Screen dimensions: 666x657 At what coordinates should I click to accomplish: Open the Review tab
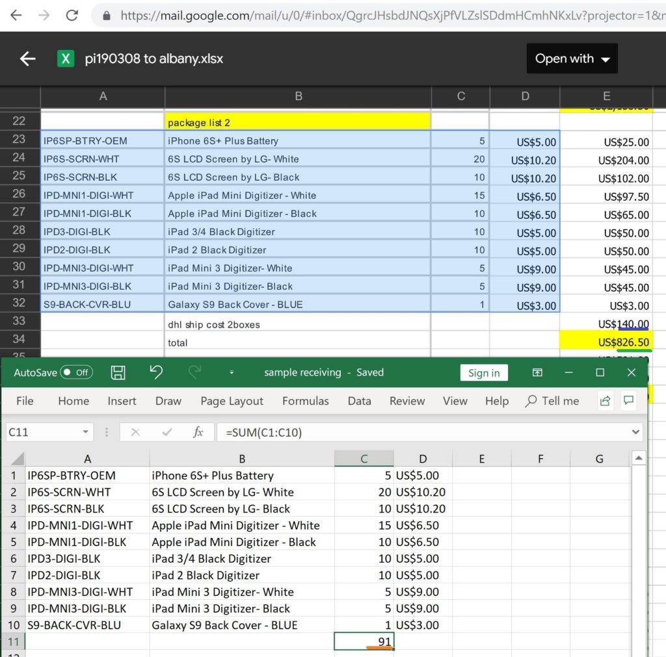[407, 401]
